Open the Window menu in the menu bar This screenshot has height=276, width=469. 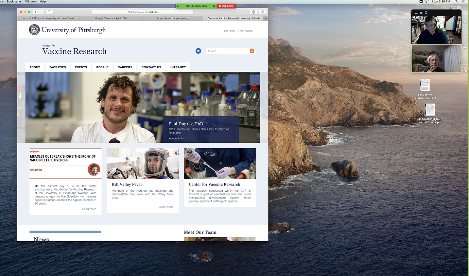[31, 2]
